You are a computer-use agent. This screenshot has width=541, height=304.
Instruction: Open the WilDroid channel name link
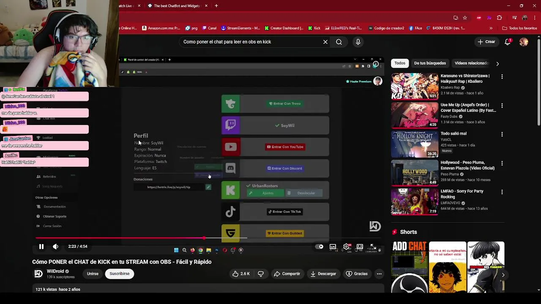(x=55, y=271)
